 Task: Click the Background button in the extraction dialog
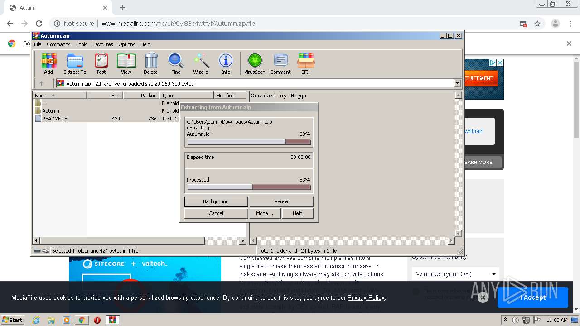(216, 201)
